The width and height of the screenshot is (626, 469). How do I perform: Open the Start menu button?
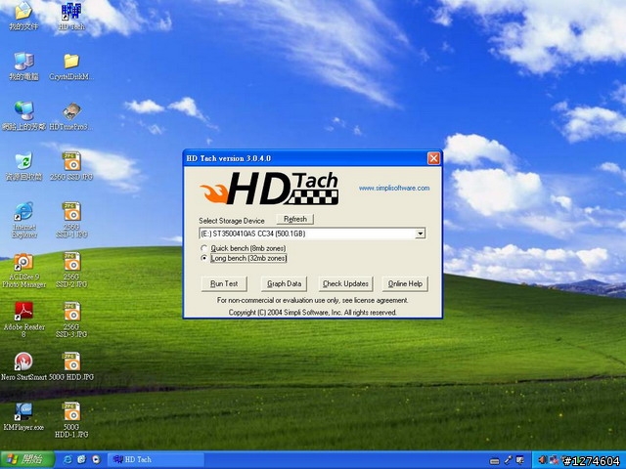click(27, 459)
